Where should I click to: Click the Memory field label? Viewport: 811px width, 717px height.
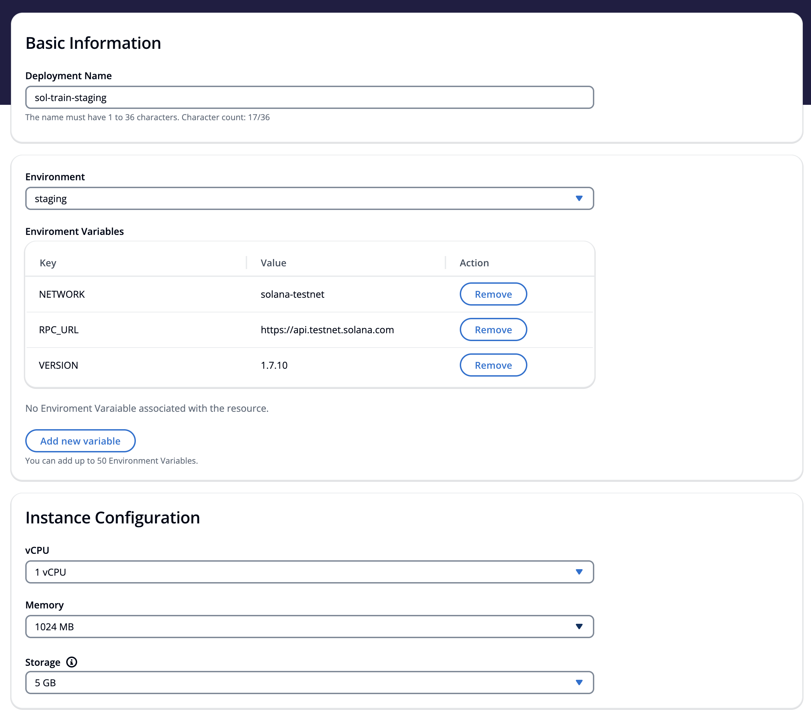click(x=44, y=605)
